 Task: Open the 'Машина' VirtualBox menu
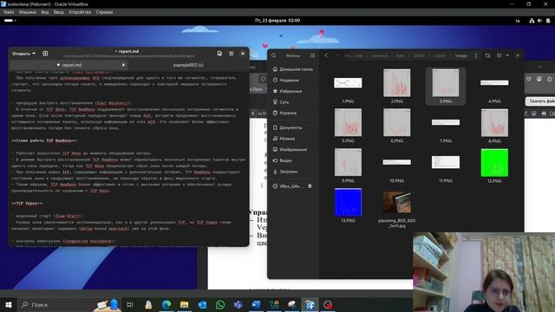27,12
